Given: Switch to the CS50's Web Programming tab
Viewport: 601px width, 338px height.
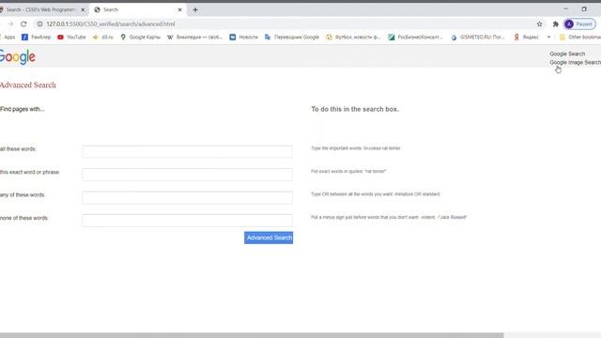Looking at the screenshot, I should coord(40,10).
